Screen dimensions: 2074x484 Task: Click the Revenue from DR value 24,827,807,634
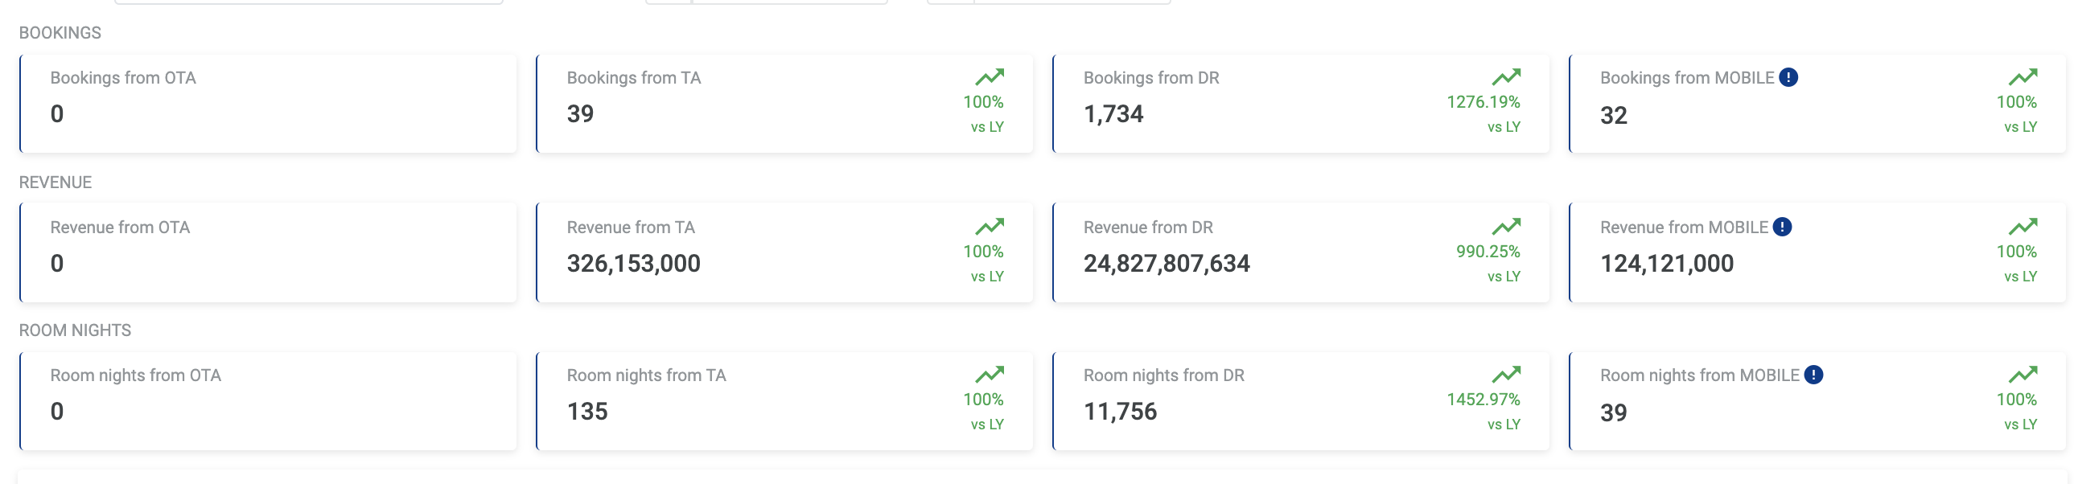tap(1167, 263)
